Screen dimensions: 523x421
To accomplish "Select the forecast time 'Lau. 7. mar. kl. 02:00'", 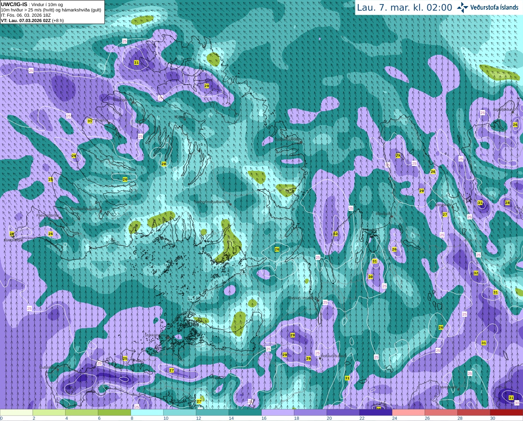I will [x=405, y=8].
